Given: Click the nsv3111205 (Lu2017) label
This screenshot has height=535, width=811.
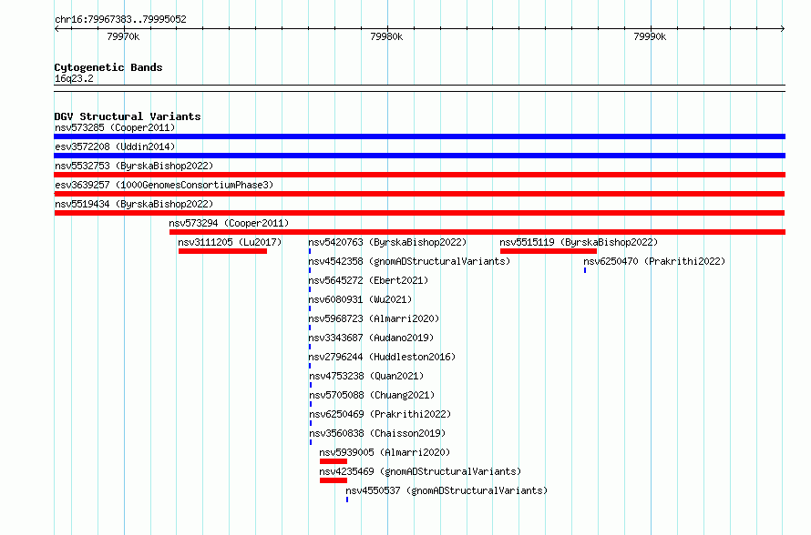Looking at the screenshot, I should [x=230, y=242].
